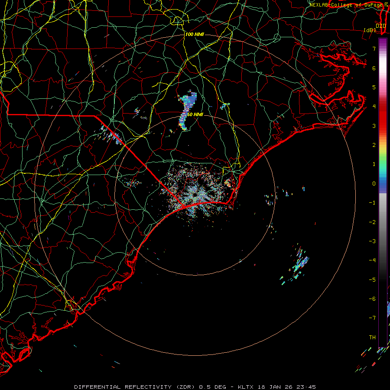Click the "23:45" timestamp in the caption
Screen dimensions: 390x390
pos(306,387)
